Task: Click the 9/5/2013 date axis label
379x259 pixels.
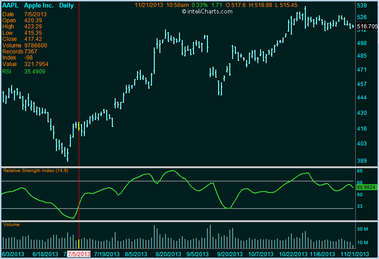Action: click(x=198, y=254)
